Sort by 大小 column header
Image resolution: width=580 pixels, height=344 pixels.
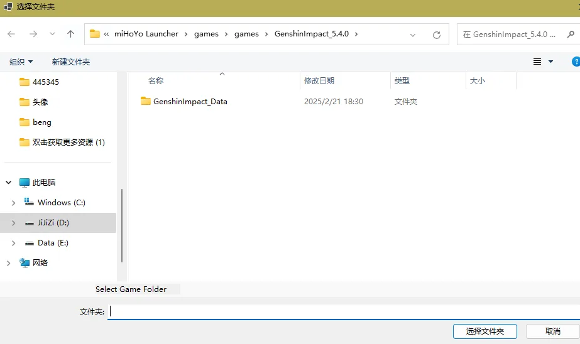point(477,80)
